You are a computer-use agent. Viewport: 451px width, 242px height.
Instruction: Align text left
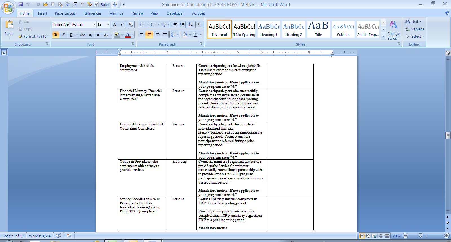[x=142, y=35]
